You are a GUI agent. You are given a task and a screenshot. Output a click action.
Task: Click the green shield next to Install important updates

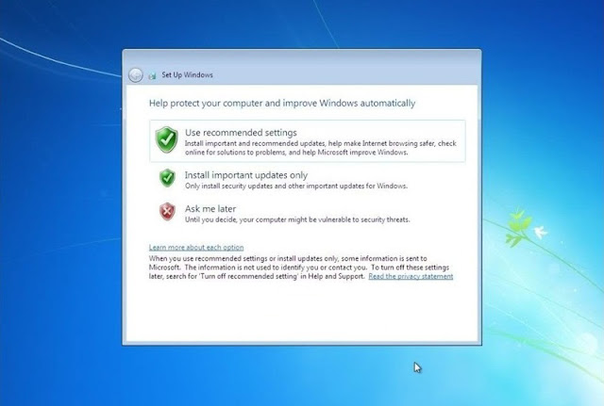[x=167, y=178]
